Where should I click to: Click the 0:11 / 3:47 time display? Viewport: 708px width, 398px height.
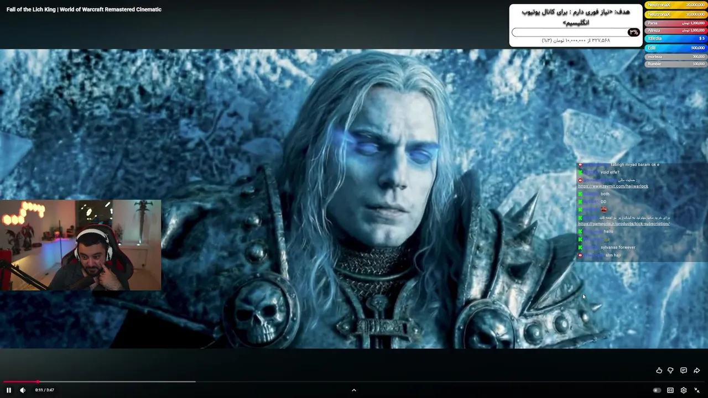click(x=45, y=390)
